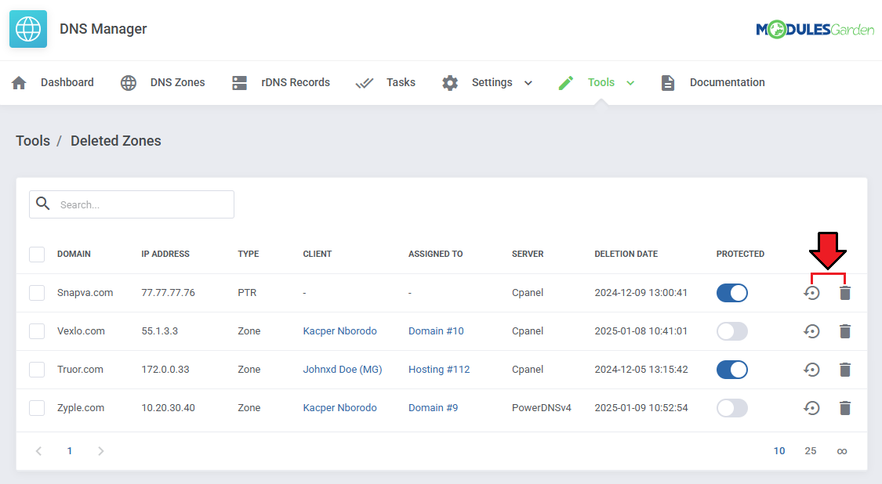The height and width of the screenshot is (484, 882).
Task: Click the PTR type cell
Action: point(247,293)
